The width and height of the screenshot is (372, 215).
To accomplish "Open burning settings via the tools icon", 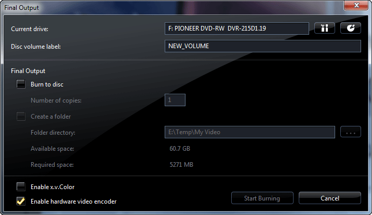I will pyautogui.click(x=325, y=28).
